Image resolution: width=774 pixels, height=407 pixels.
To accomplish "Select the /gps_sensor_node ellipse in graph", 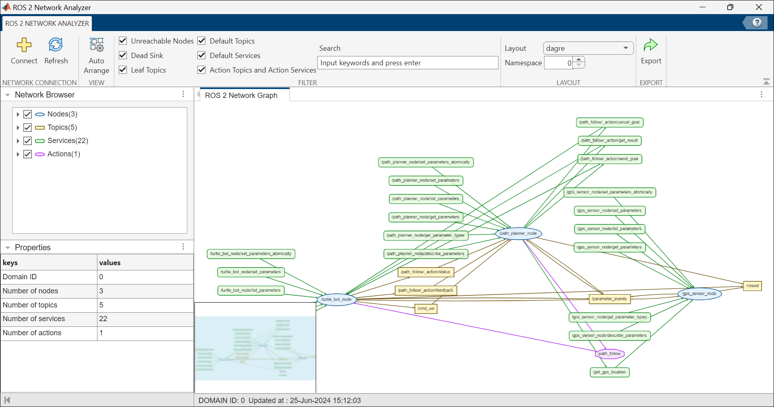I will coord(699,293).
